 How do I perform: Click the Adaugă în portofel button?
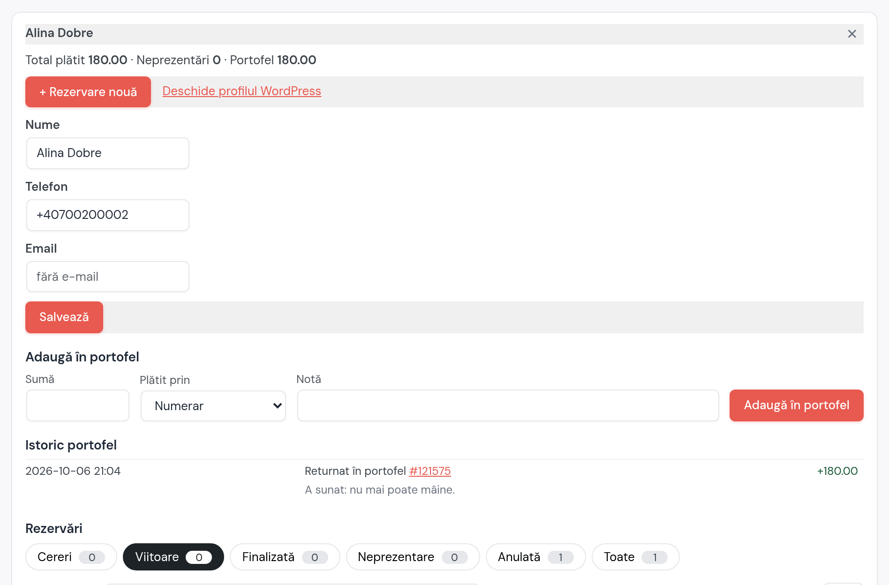click(x=797, y=405)
